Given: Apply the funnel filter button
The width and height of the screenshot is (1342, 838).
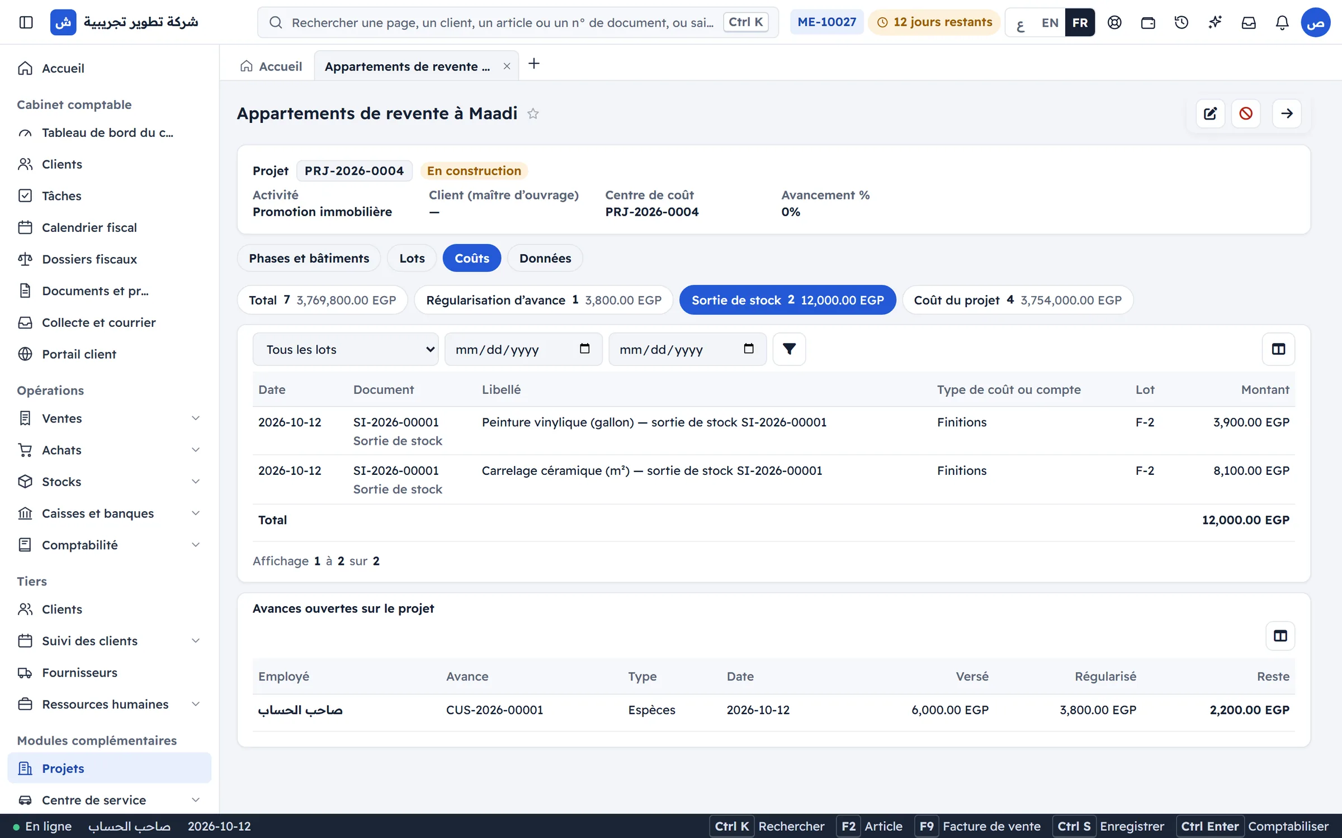Looking at the screenshot, I should click(x=789, y=349).
